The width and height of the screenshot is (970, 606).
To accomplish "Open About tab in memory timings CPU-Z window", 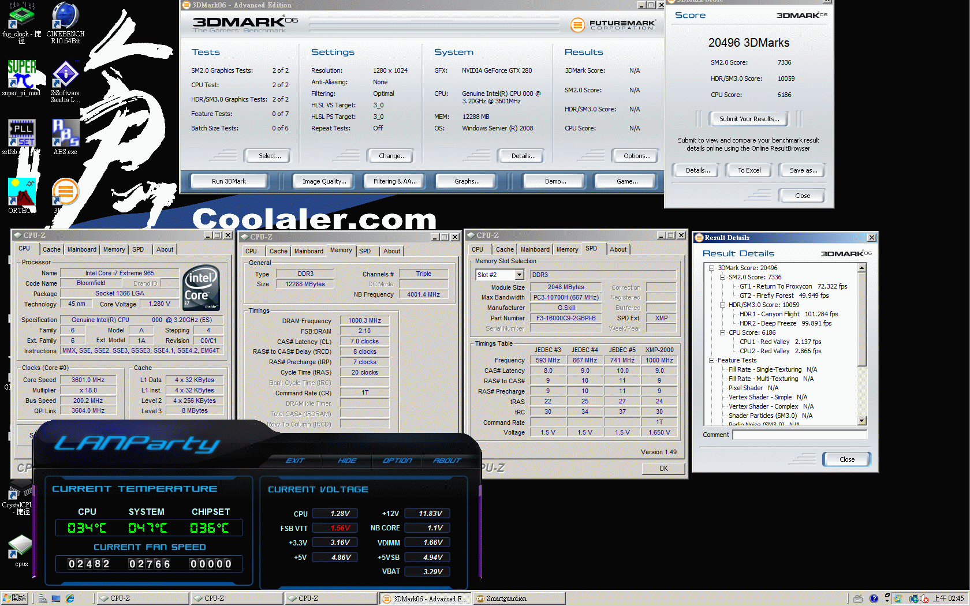I will 391,251.
